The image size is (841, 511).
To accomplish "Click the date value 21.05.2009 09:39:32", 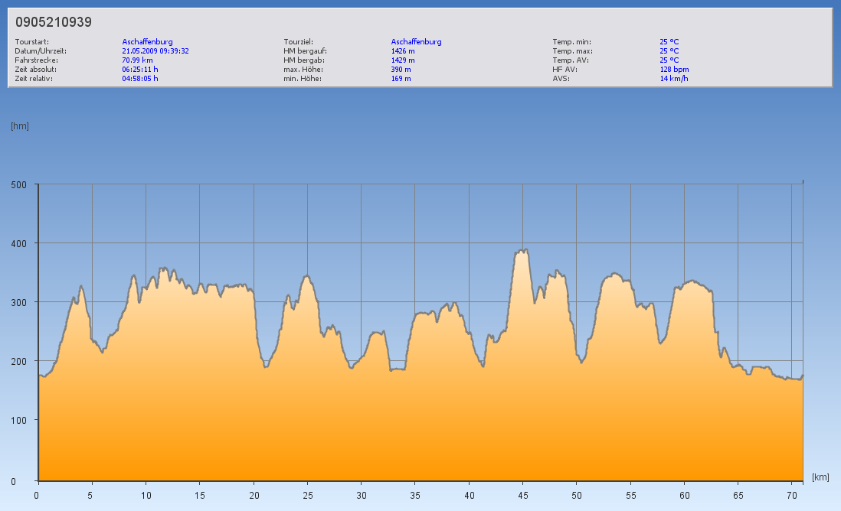I will coord(155,51).
